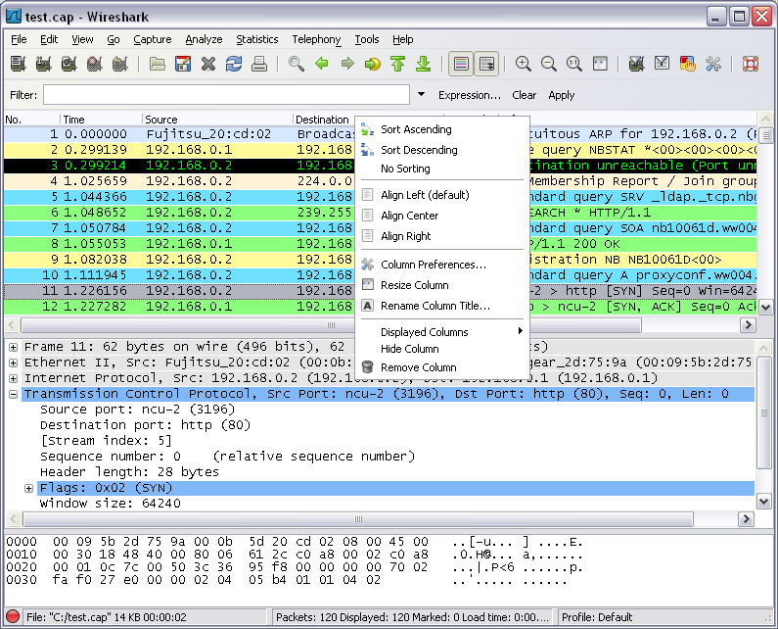
Task: Click the print packets icon
Action: (258, 65)
